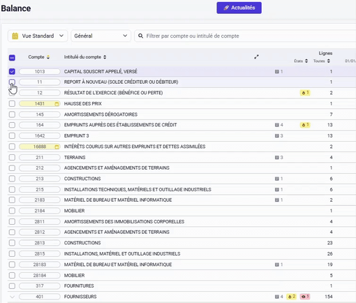Uncheck the account 1013 checkbox

point(12,71)
